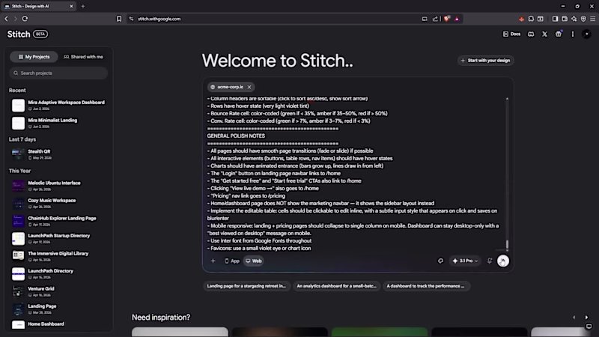599x337 pixels.
Task: Click Start with your design button
Action: click(x=485, y=61)
